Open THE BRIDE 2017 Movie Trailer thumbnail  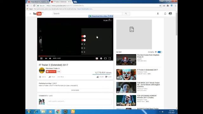(126, 87)
